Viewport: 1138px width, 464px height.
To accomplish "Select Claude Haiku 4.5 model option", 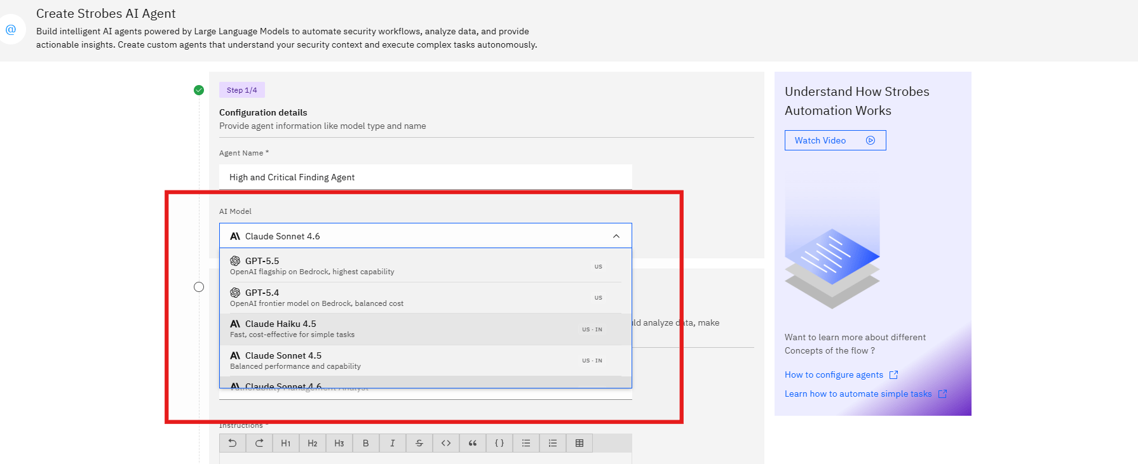I will (426, 329).
